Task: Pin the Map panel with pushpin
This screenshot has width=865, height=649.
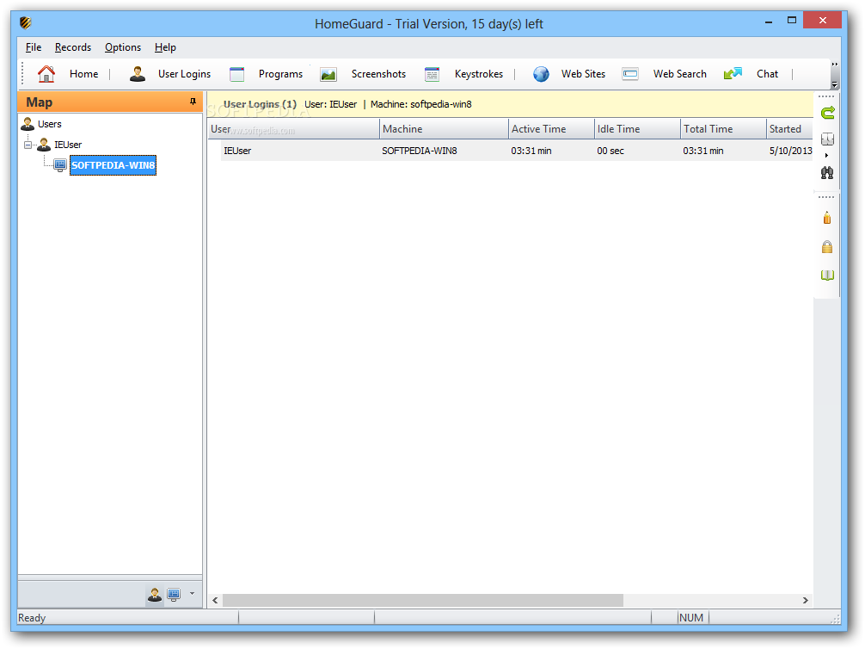Action: [x=193, y=102]
